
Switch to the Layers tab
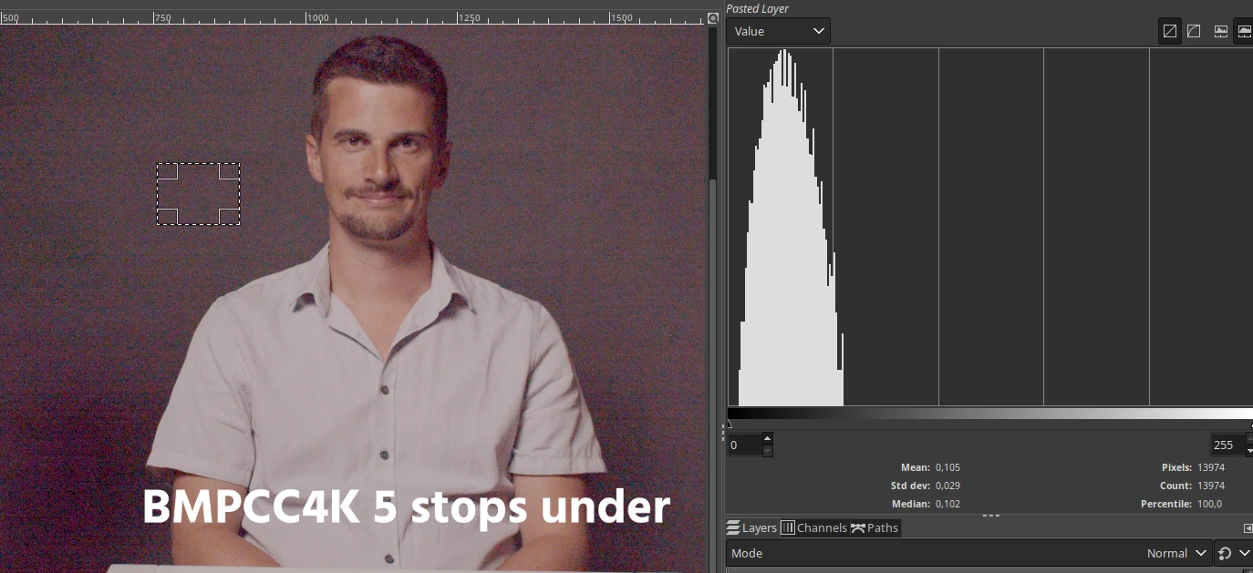tap(752, 527)
